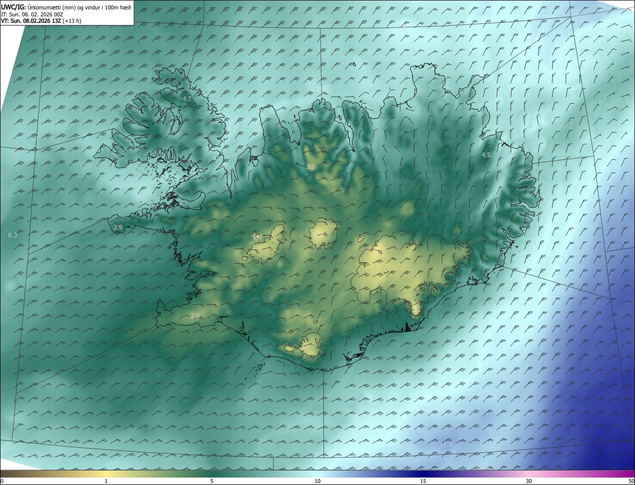Click the 1 tick label on the colorbar
Viewport: 635px width, 485px height.
tap(106, 481)
